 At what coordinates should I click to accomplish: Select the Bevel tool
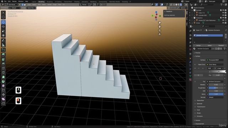click(3, 64)
